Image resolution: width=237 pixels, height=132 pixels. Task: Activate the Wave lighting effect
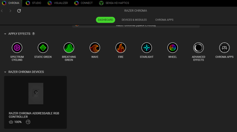coord(95,48)
